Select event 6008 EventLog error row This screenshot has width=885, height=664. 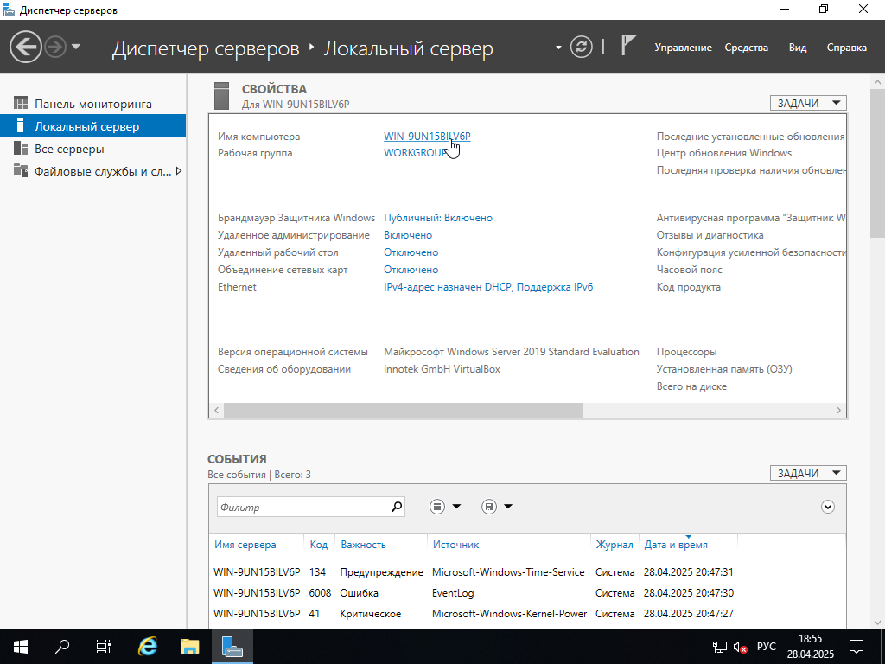pyautogui.click(x=473, y=593)
